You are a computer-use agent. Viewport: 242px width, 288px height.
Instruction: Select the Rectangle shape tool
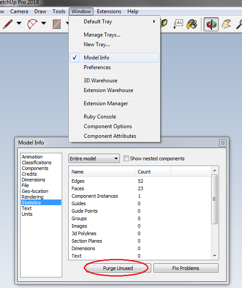point(56,24)
